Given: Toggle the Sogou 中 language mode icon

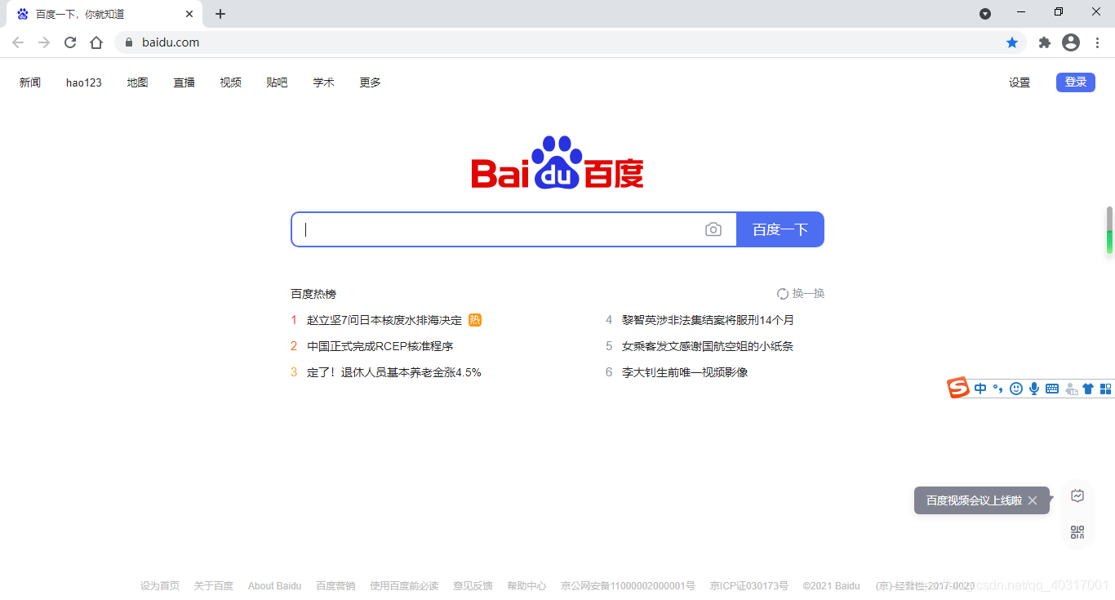Looking at the screenshot, I should 980,389.
